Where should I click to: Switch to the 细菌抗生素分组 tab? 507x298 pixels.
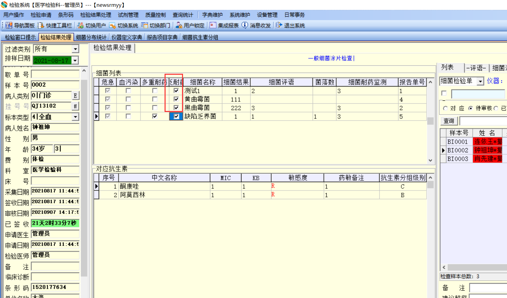pyautogui.click(x=200, y=37)
